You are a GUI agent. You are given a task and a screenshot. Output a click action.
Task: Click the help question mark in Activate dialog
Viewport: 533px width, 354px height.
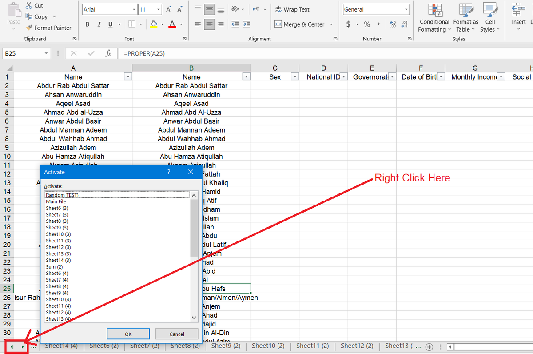pos(169,172)
